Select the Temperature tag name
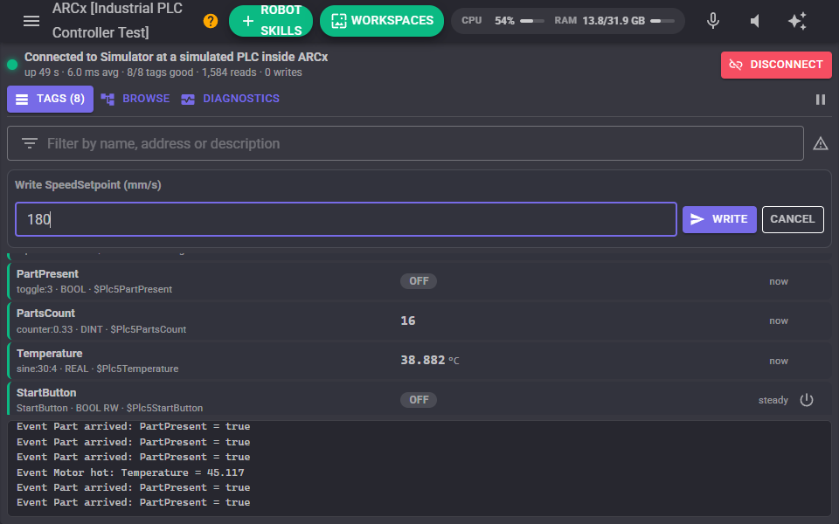This screenshot has width=839, height=524. (x=49, y=354)
